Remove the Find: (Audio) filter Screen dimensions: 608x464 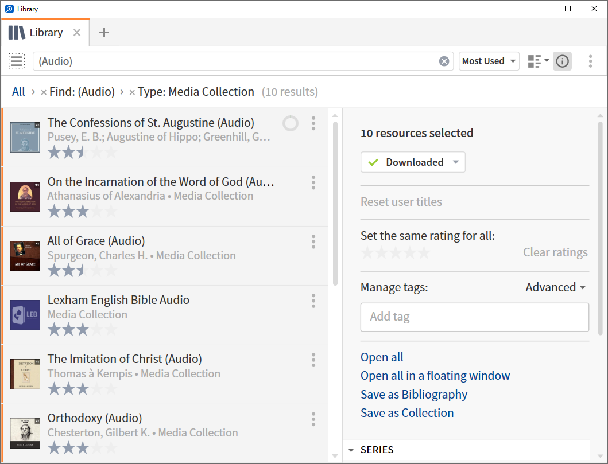pyautogui.click(x=44, y=92)
